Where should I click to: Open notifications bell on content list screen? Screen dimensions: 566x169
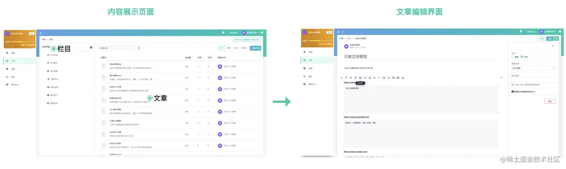pos(223,32)
